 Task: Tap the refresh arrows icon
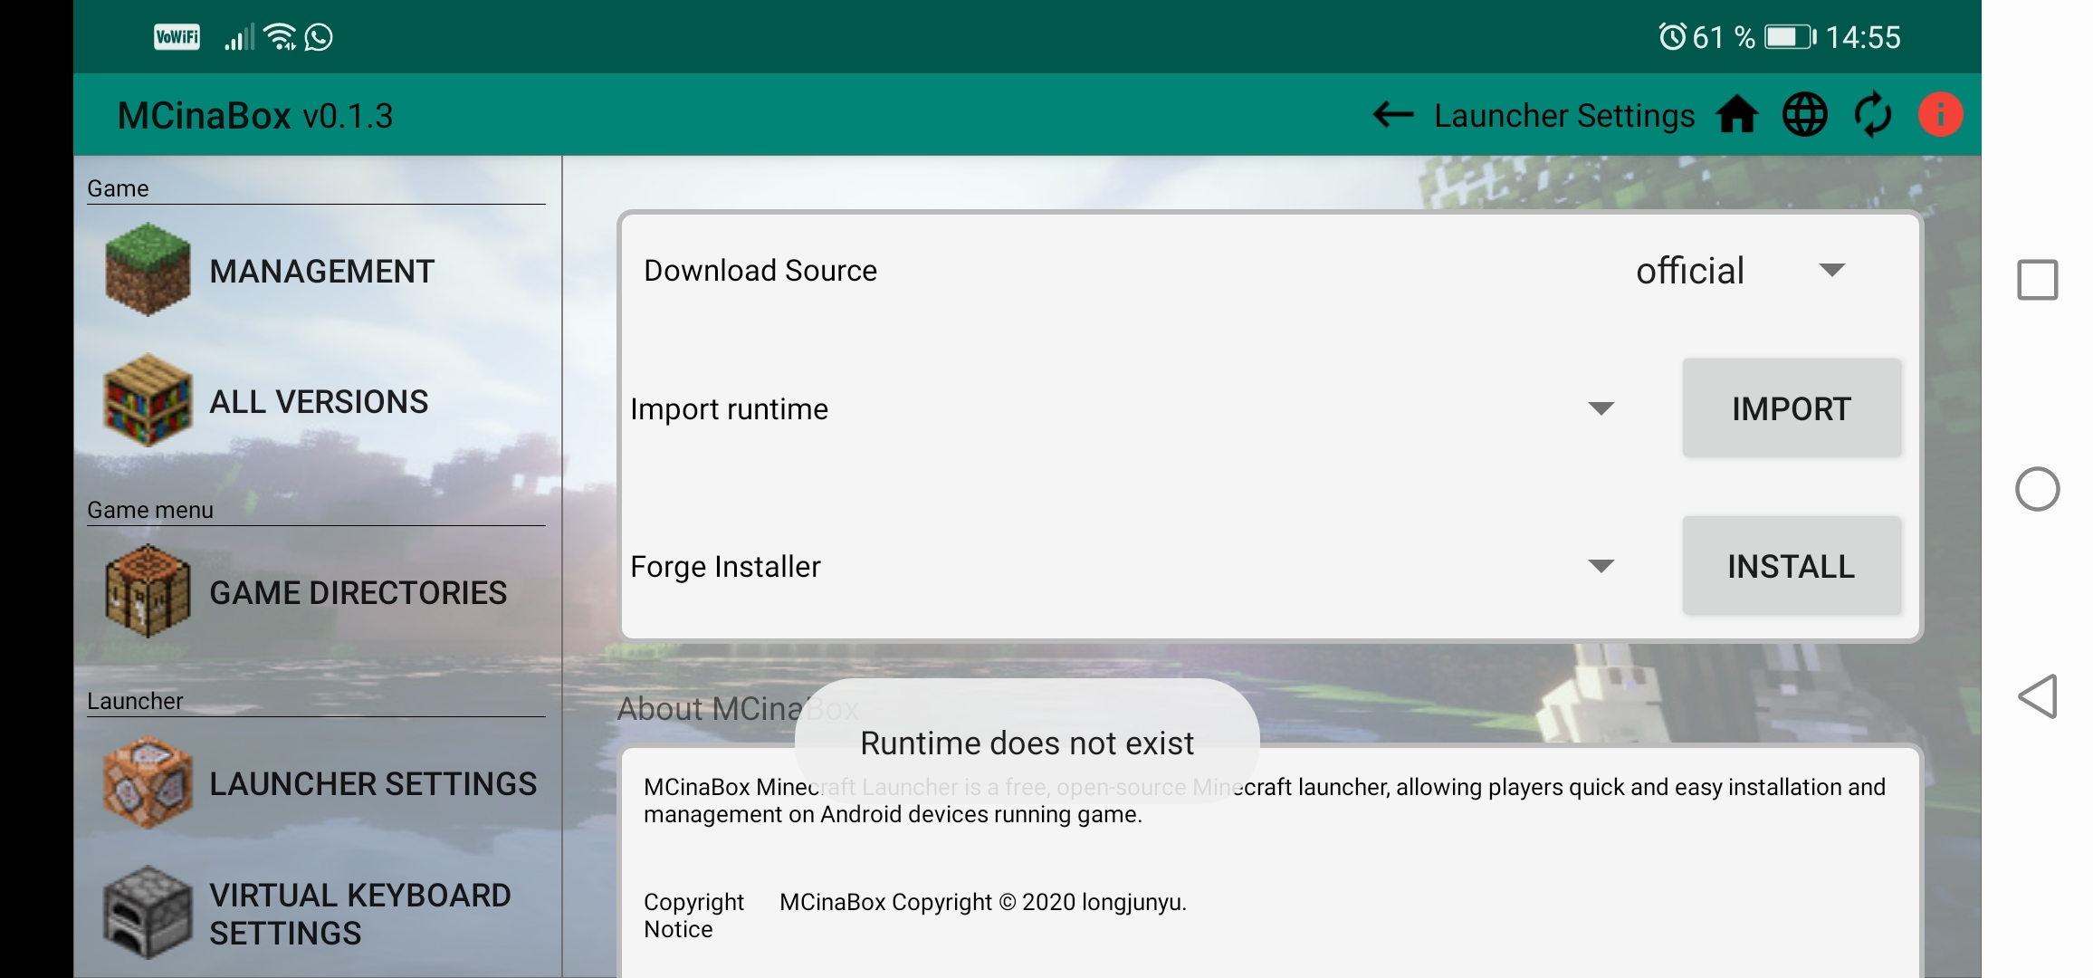coord(1872,115)
